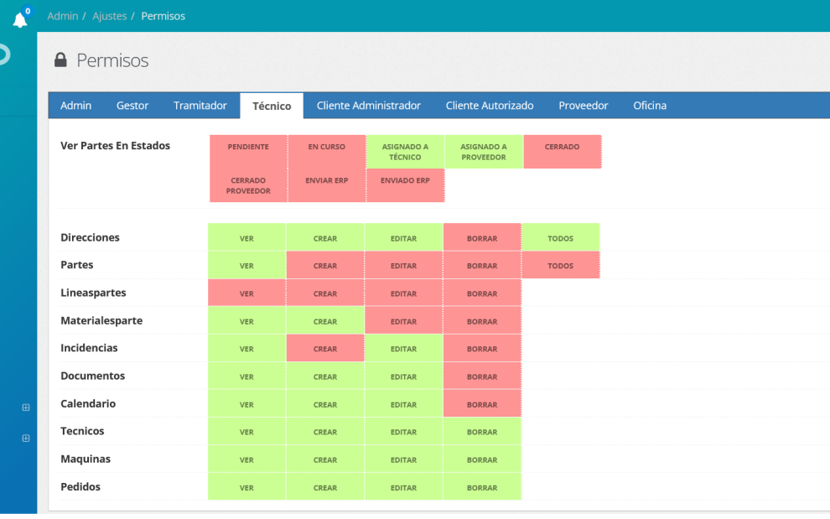The height and width of the screenshot is (519, 830).
Task: Open the Proveedor tab
Action: coord(584,106)
